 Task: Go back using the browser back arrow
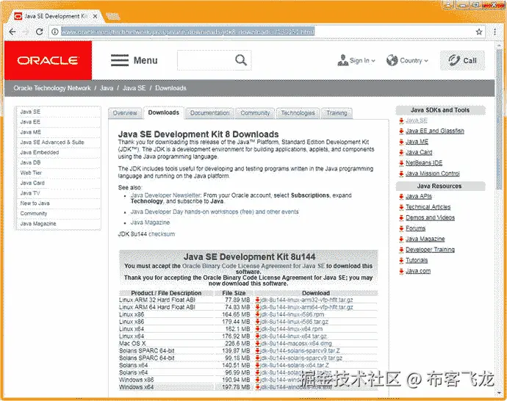pyautogui.click(x=12, y=32)
